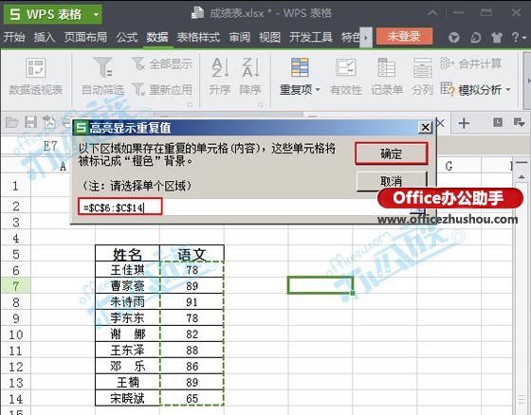The image size is (531, 415).
Task: Select row 7 header
Action: (x=15, y=286)
